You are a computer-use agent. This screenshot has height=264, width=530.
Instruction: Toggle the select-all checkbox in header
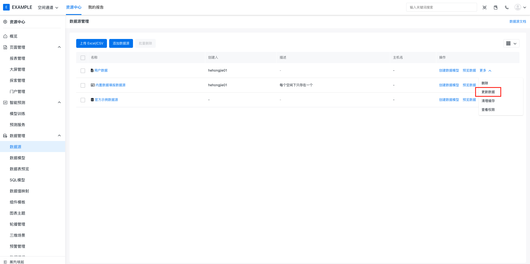point(83,58)
